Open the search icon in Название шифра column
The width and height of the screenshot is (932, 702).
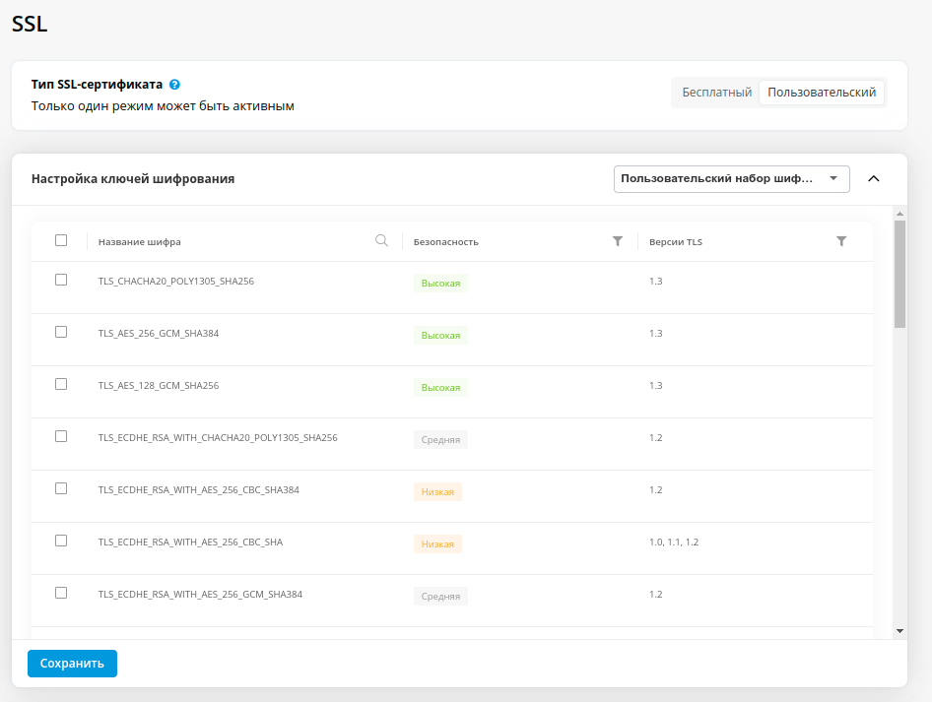click(381, 240)
